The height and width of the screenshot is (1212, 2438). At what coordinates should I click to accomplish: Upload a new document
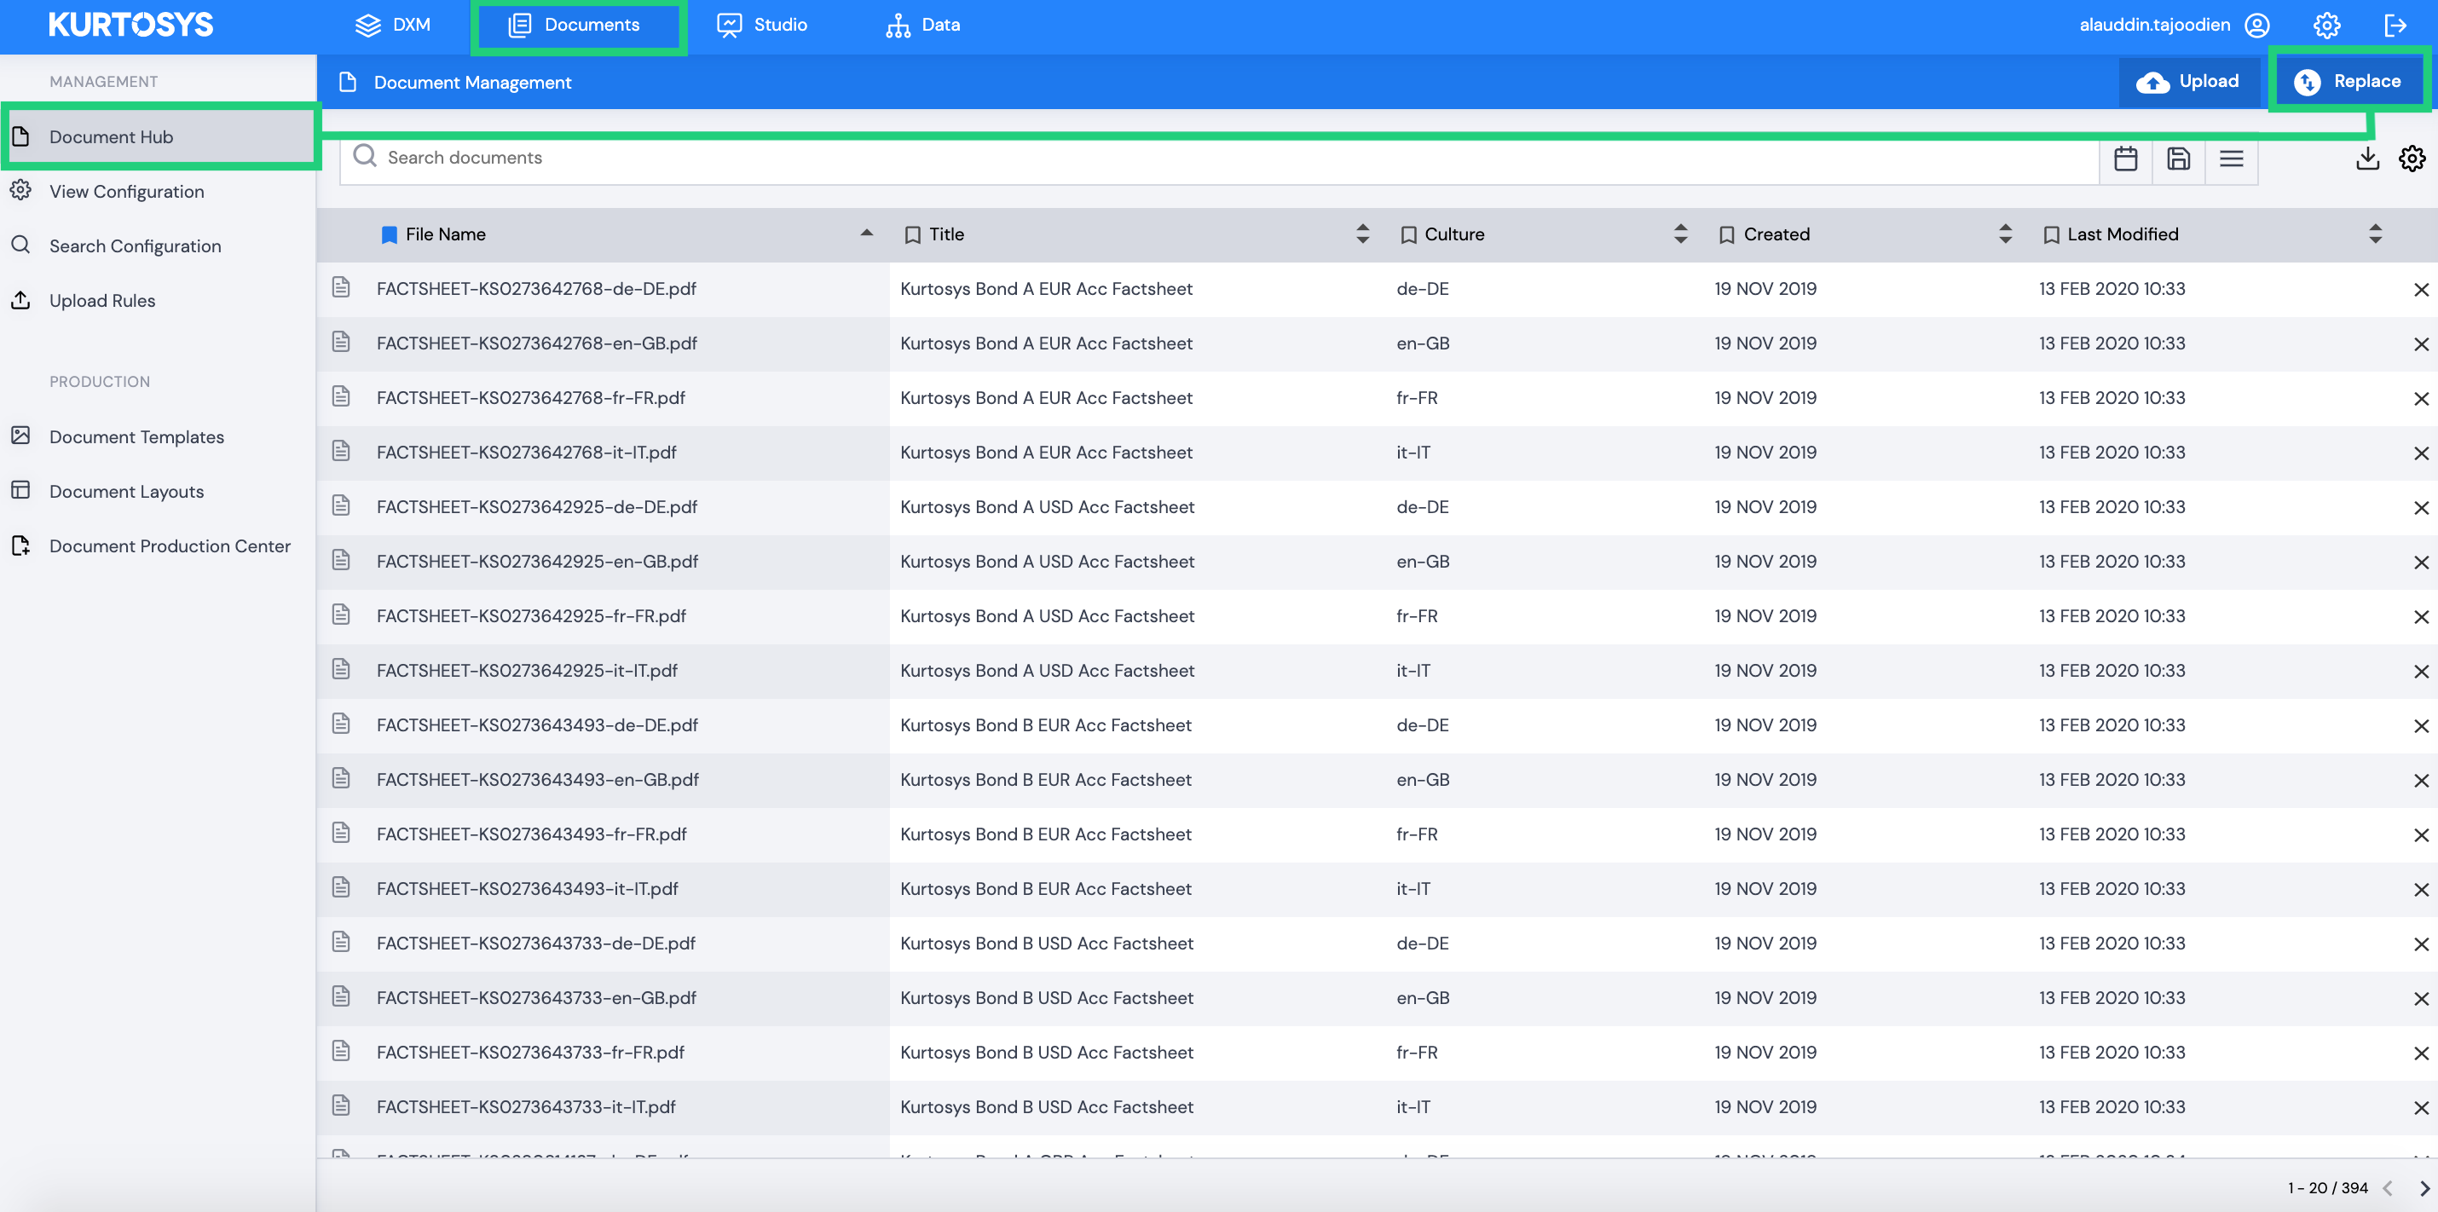click(x=2188, y=81)
